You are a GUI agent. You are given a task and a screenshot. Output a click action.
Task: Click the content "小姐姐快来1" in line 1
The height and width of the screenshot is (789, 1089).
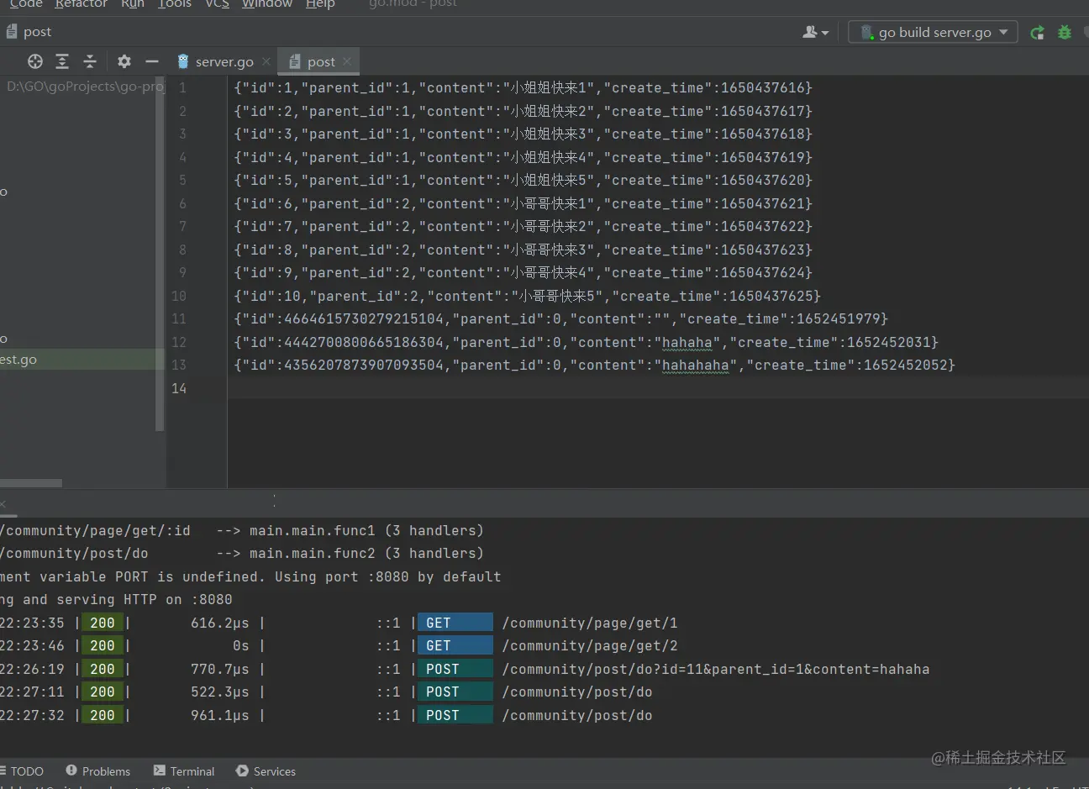click(x=549, y=87)
